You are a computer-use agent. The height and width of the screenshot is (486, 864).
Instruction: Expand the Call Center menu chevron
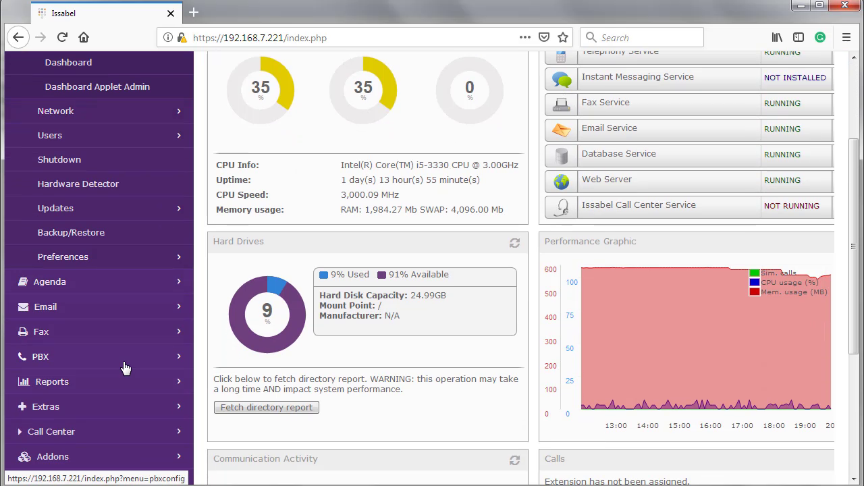pos(179,431)
